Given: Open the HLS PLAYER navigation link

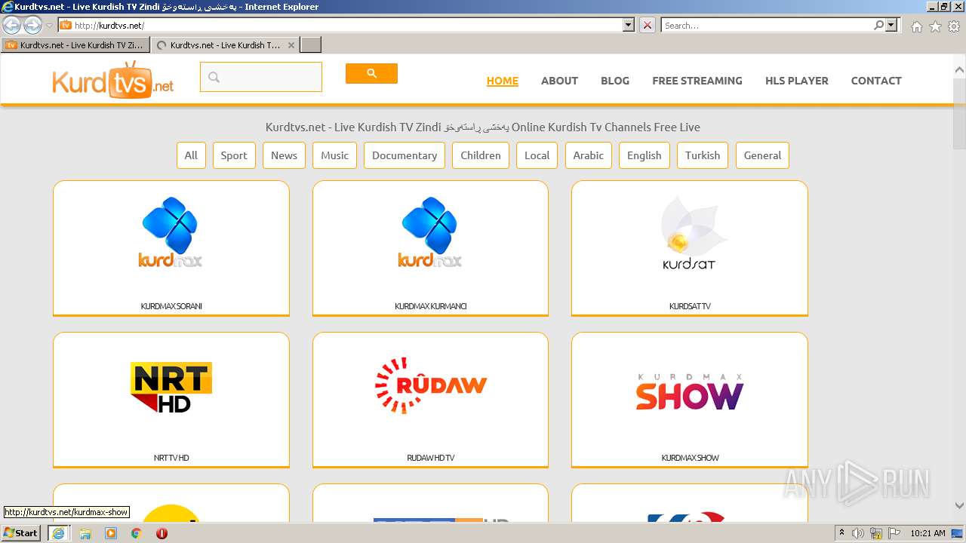Looking at the screenshot, I should [797, 81].
